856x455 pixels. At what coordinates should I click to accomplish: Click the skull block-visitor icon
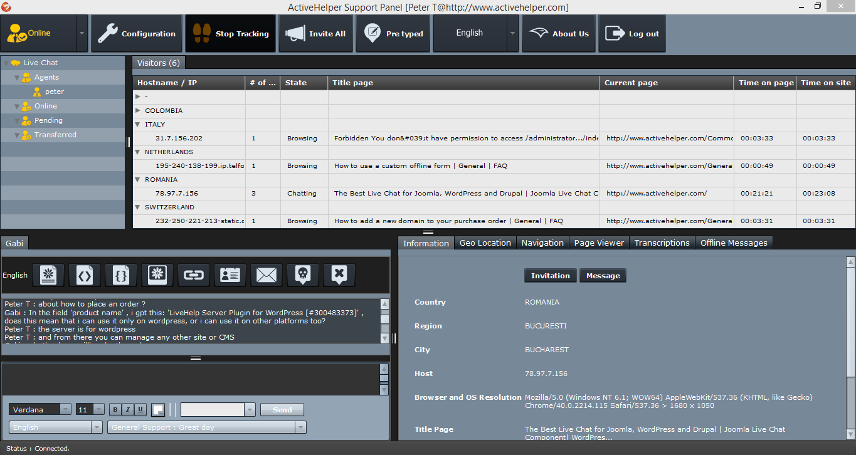pos(303,275)
